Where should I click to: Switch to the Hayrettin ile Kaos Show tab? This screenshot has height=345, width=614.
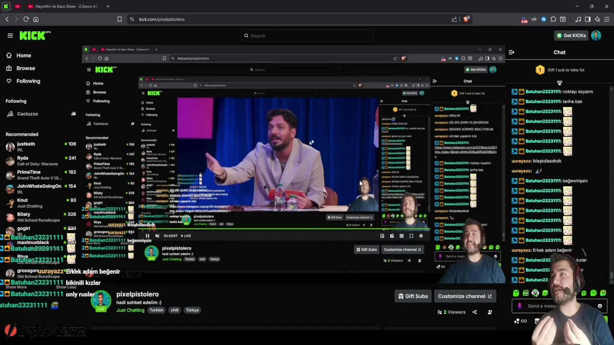(62, 6)
